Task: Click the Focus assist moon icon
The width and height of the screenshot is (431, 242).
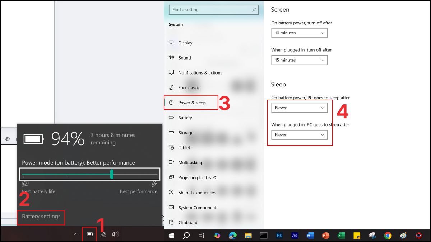Action: point(171,87)
